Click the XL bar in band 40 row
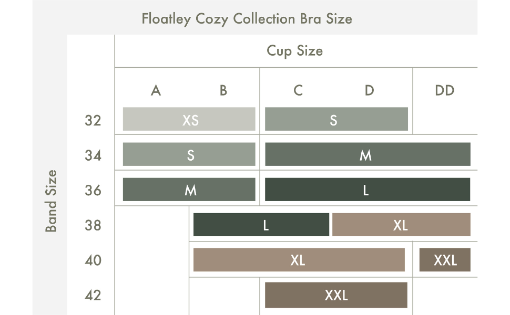This screenshot has width=510, height=315. click(x=299, y=260)
